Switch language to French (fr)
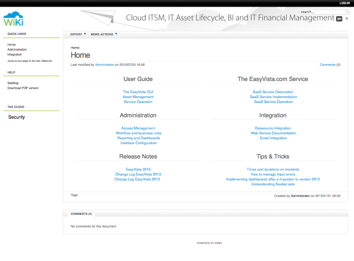354x261 pixels. 347,19
